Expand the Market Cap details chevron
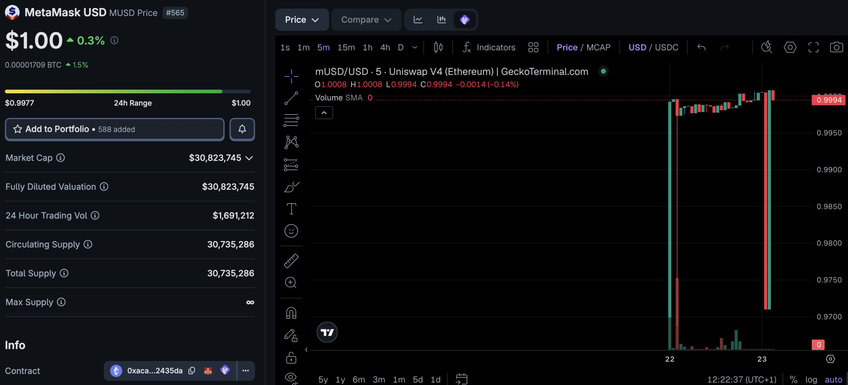The image size is (848, 385). [x=249, y=158]
